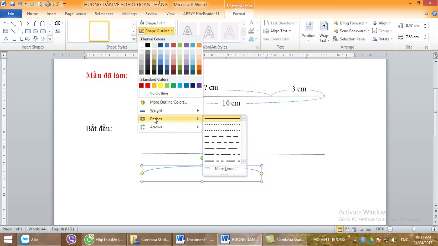Expand the Shape Fill dropdown
The image size is (438, 246).
[164, 23]
